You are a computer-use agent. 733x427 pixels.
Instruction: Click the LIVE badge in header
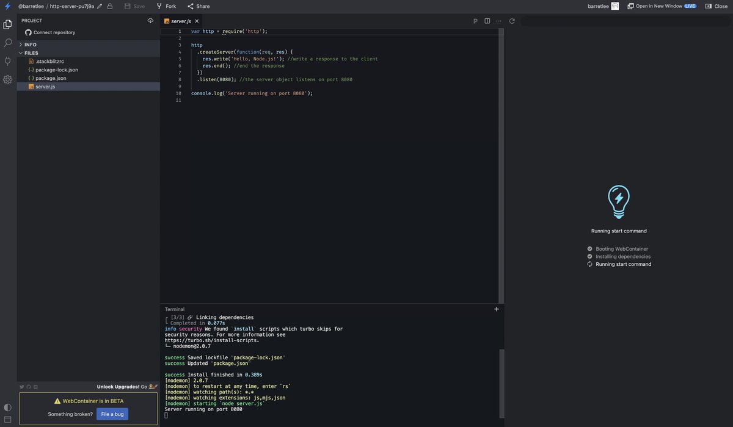(x=690, y=6)
